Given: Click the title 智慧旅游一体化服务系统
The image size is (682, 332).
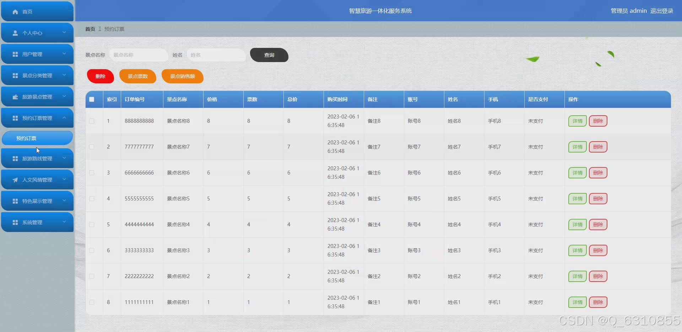Looking at the screenshot, I should 380,11.
